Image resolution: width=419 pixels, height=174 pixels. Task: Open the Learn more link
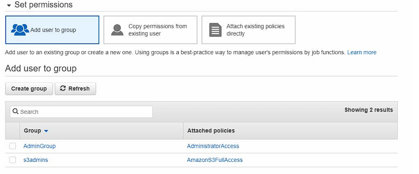tap(361, 52)
